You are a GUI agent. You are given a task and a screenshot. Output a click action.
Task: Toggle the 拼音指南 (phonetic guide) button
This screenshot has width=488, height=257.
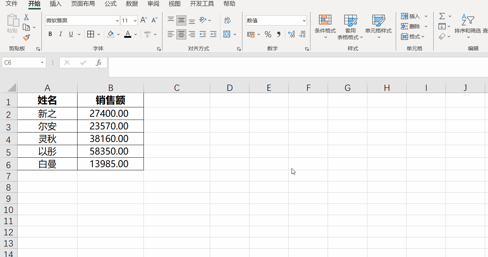pos(147,34)
